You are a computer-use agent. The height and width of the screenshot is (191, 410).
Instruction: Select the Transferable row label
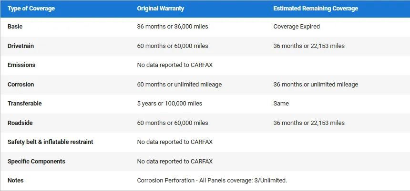(24, 104)
